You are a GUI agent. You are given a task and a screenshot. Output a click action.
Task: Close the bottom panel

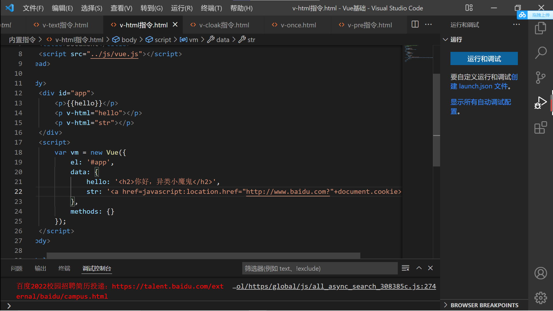click(430, 268)
